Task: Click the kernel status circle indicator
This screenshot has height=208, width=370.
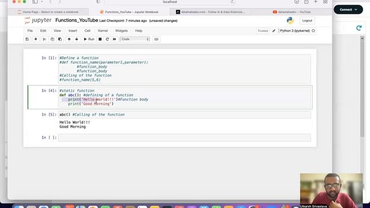Action: (313, 31)
